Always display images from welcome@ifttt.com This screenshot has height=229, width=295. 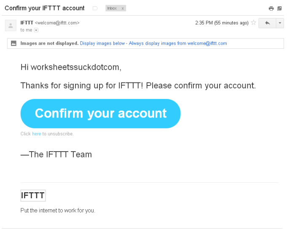point(178,43)
